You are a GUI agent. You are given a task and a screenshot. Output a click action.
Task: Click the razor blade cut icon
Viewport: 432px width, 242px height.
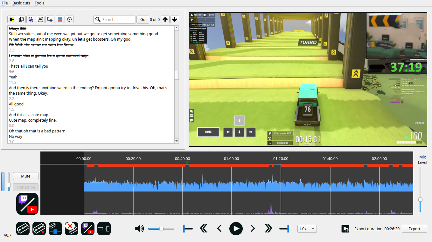(23, 229)
